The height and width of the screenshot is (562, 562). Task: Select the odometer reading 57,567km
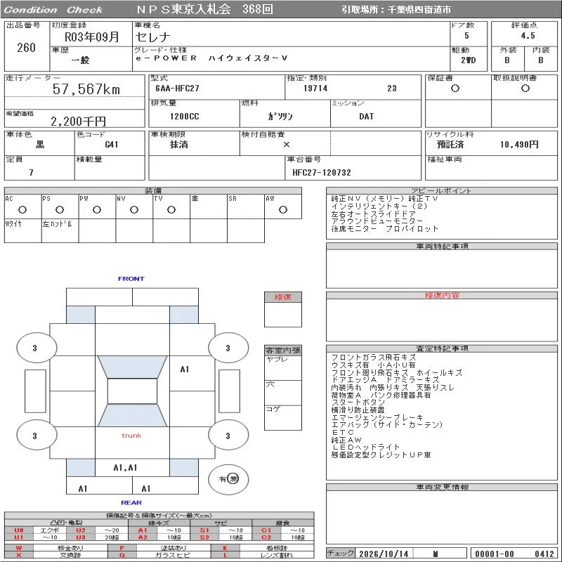point(86,89)
